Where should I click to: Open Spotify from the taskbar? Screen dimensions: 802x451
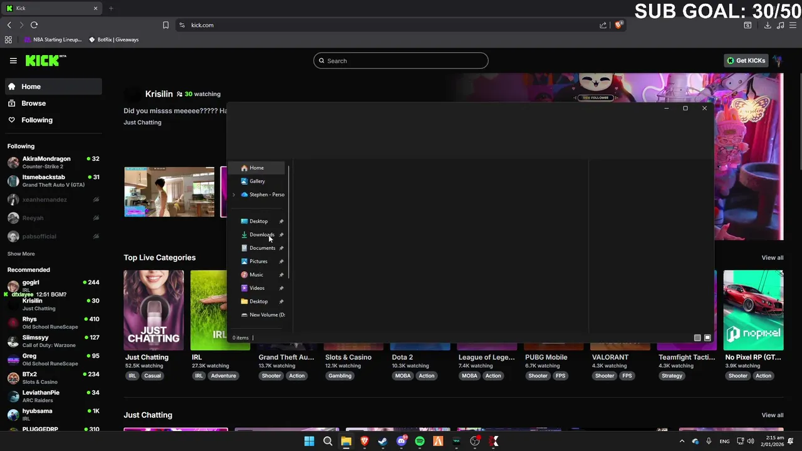(420, 442)
